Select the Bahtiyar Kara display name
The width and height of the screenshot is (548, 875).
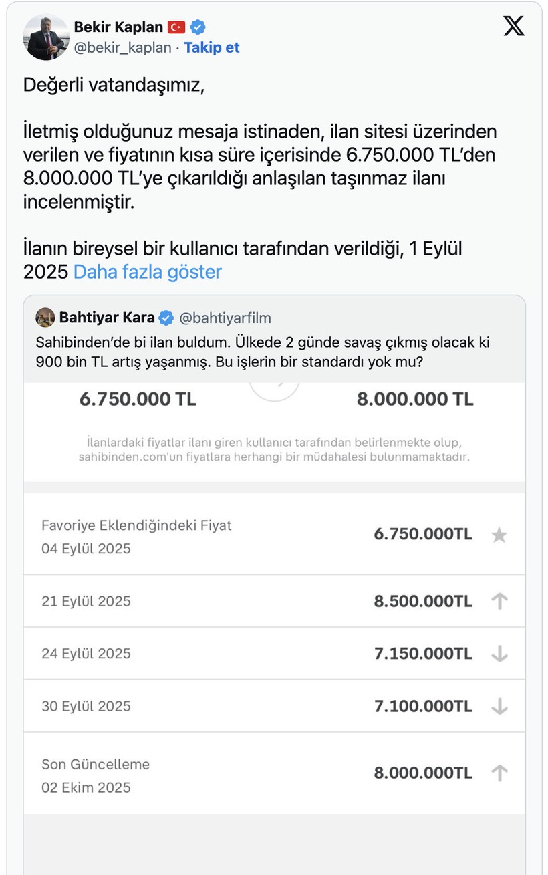pyautogui.click(x=107, y=317)
